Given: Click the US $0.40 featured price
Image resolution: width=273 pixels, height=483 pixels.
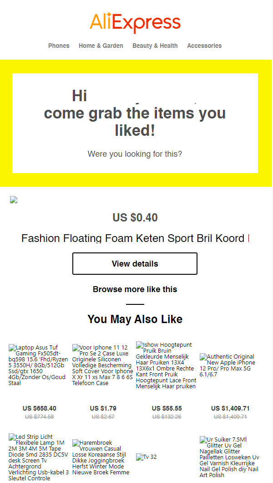Looking at the screenshot, I should [135, 218].
